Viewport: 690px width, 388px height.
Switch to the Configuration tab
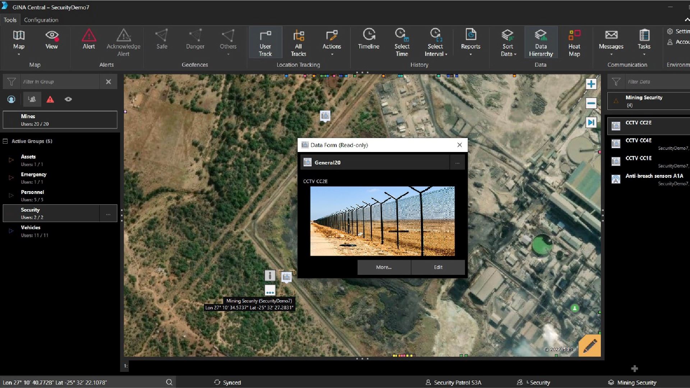[x=41, y=20]
